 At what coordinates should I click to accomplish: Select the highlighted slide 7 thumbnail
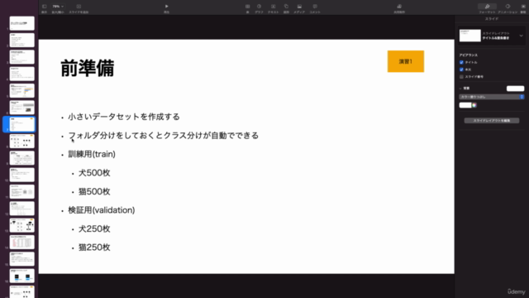22,124
